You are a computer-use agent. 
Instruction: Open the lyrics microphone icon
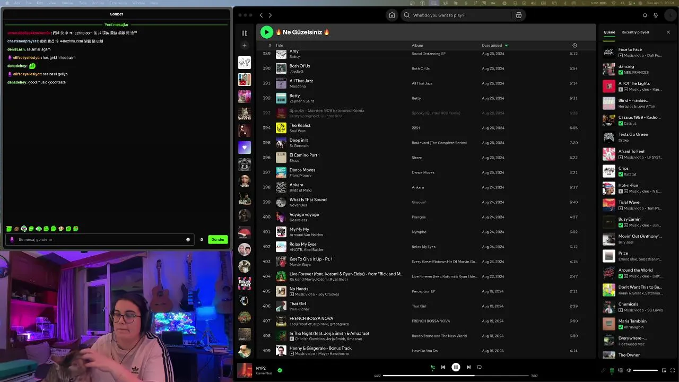click(603, 370)
